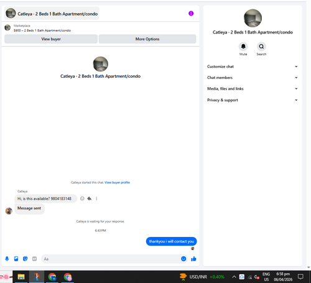Open more options dots beside message

pos(96,198)
